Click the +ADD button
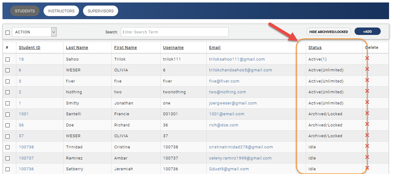Image resolution: width=394 pixels, height=174 pixels. pos(367,32)
